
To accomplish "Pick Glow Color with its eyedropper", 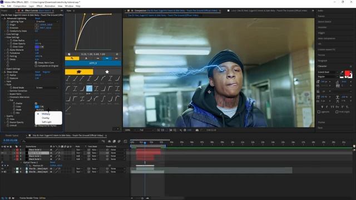I will pyautogui.click(x=42, y=47).
